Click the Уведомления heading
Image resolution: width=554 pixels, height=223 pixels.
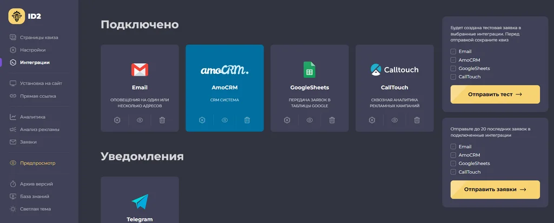(x=142, y=156)
